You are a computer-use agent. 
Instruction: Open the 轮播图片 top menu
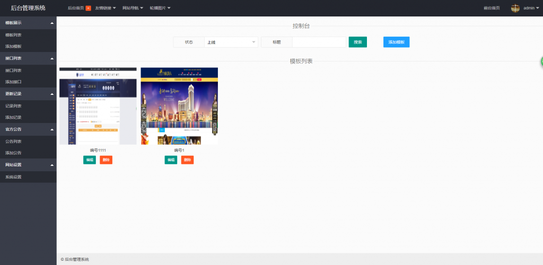(x=160, y=8)
